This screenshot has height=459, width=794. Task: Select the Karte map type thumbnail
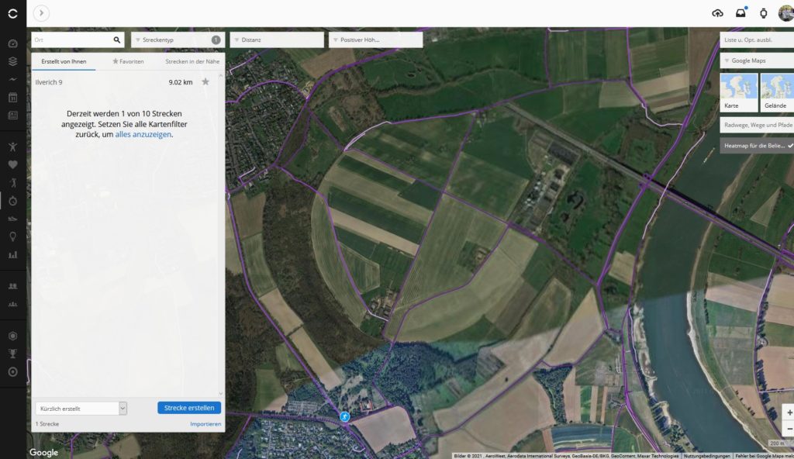pyautogui.click(x=738, y=92)
